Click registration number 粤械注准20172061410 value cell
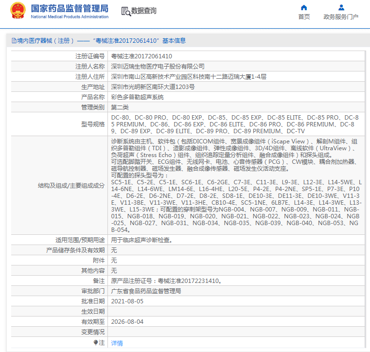 (141, 56)
